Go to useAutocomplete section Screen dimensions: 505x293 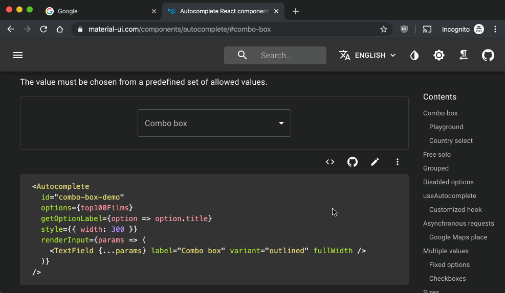(450, 196)
